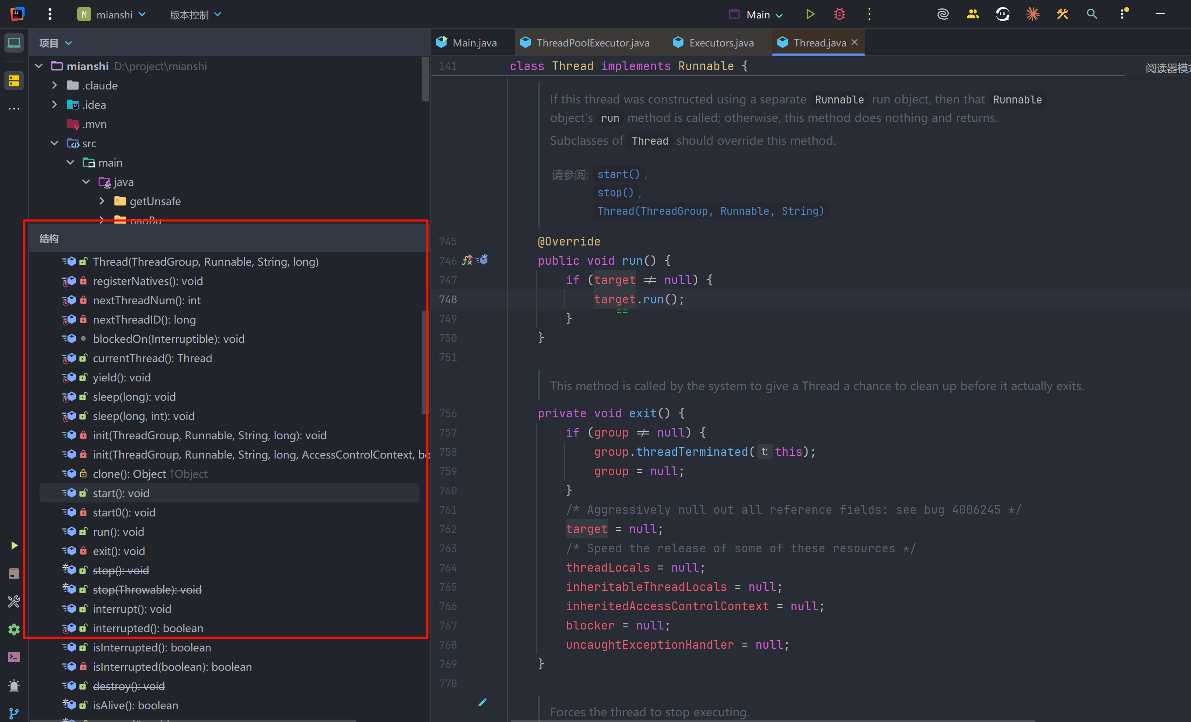The width and height of the screenshot is (1191, 722).
Task: Click the start() link in the doc comment
Action: click(618, 174)
